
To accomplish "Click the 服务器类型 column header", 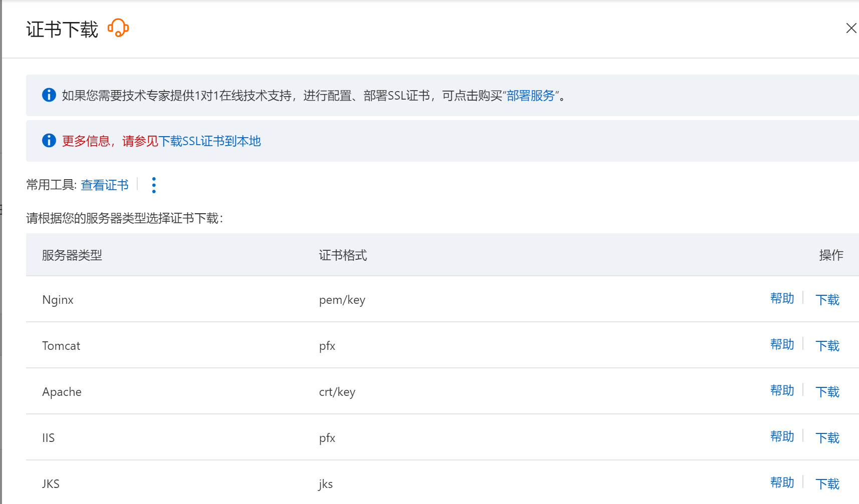I will click(72, 255).
